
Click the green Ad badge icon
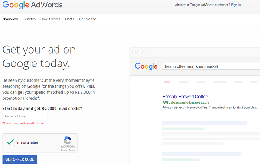click(165, 102)
